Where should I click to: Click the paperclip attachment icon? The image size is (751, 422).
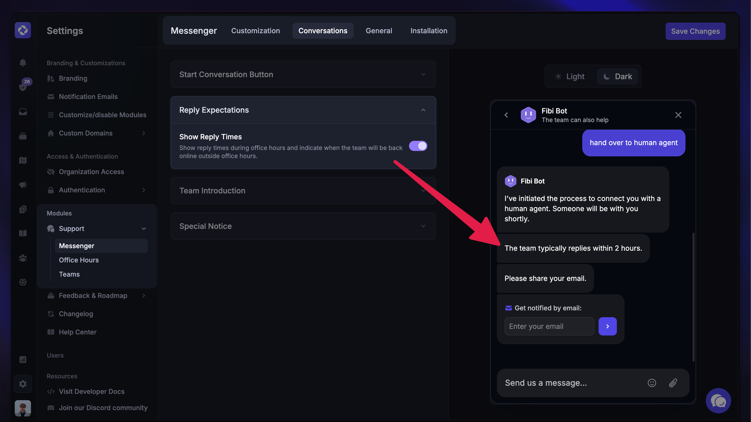point(673,383)
